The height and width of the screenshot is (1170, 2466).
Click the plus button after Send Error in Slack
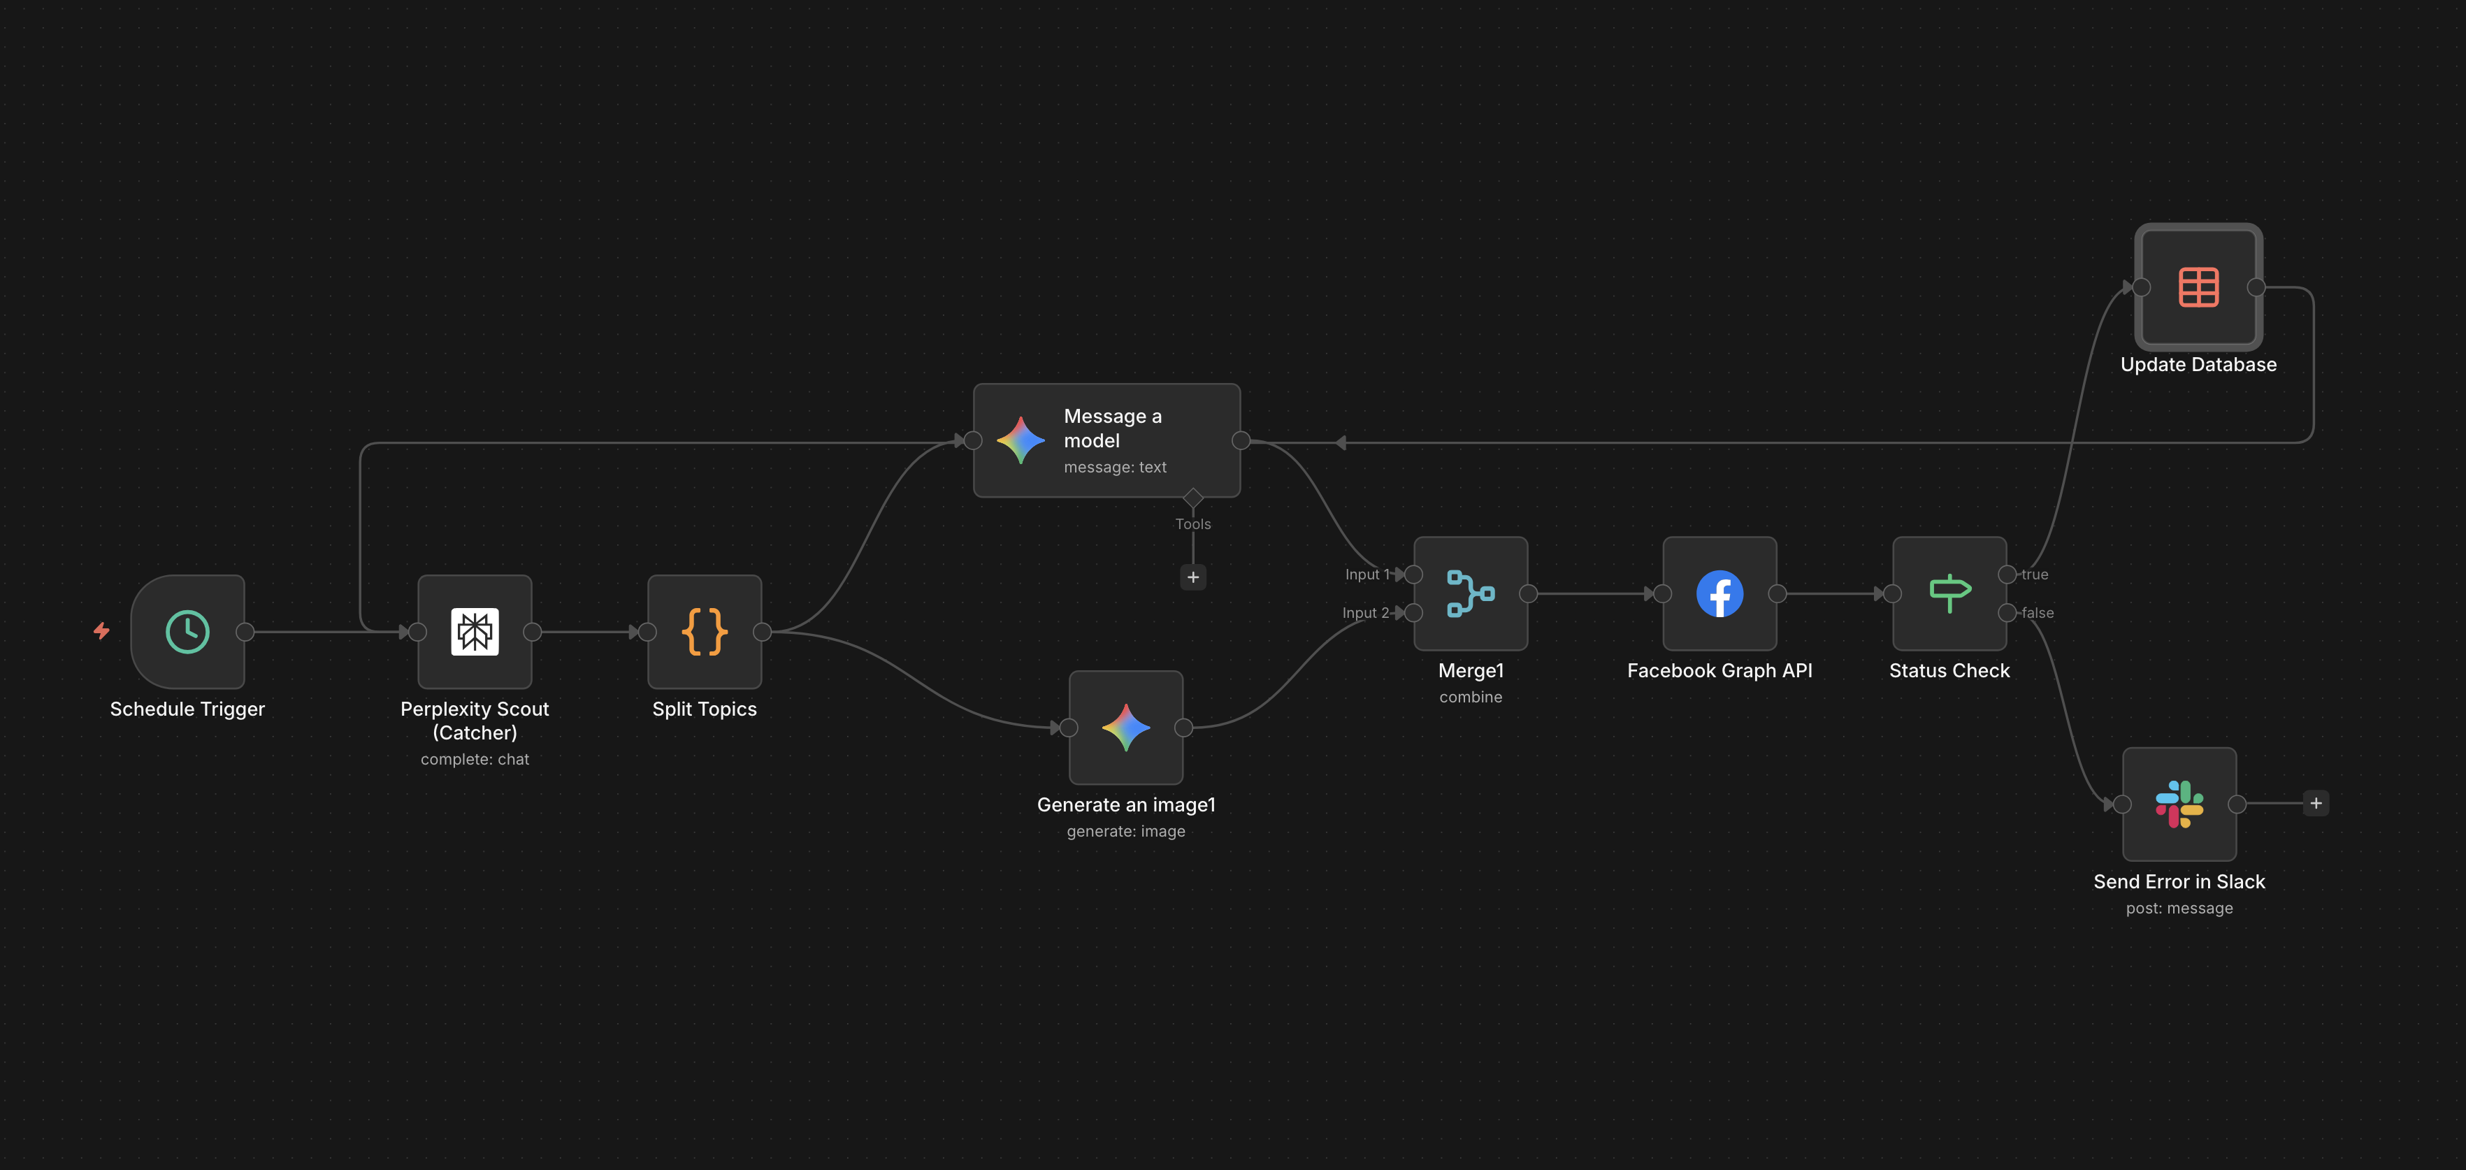(x=2315, y=803)
